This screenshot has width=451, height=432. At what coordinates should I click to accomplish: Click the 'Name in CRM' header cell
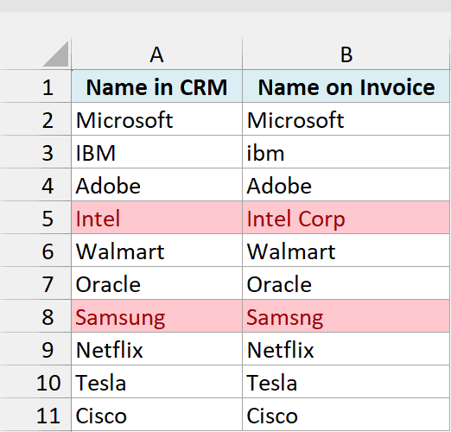[156, 86]
